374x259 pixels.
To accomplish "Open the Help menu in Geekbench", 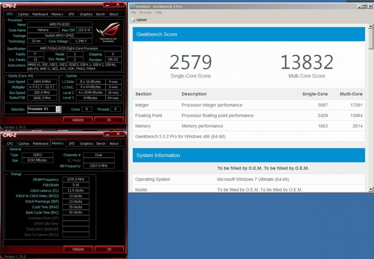I will coord(159,12).
